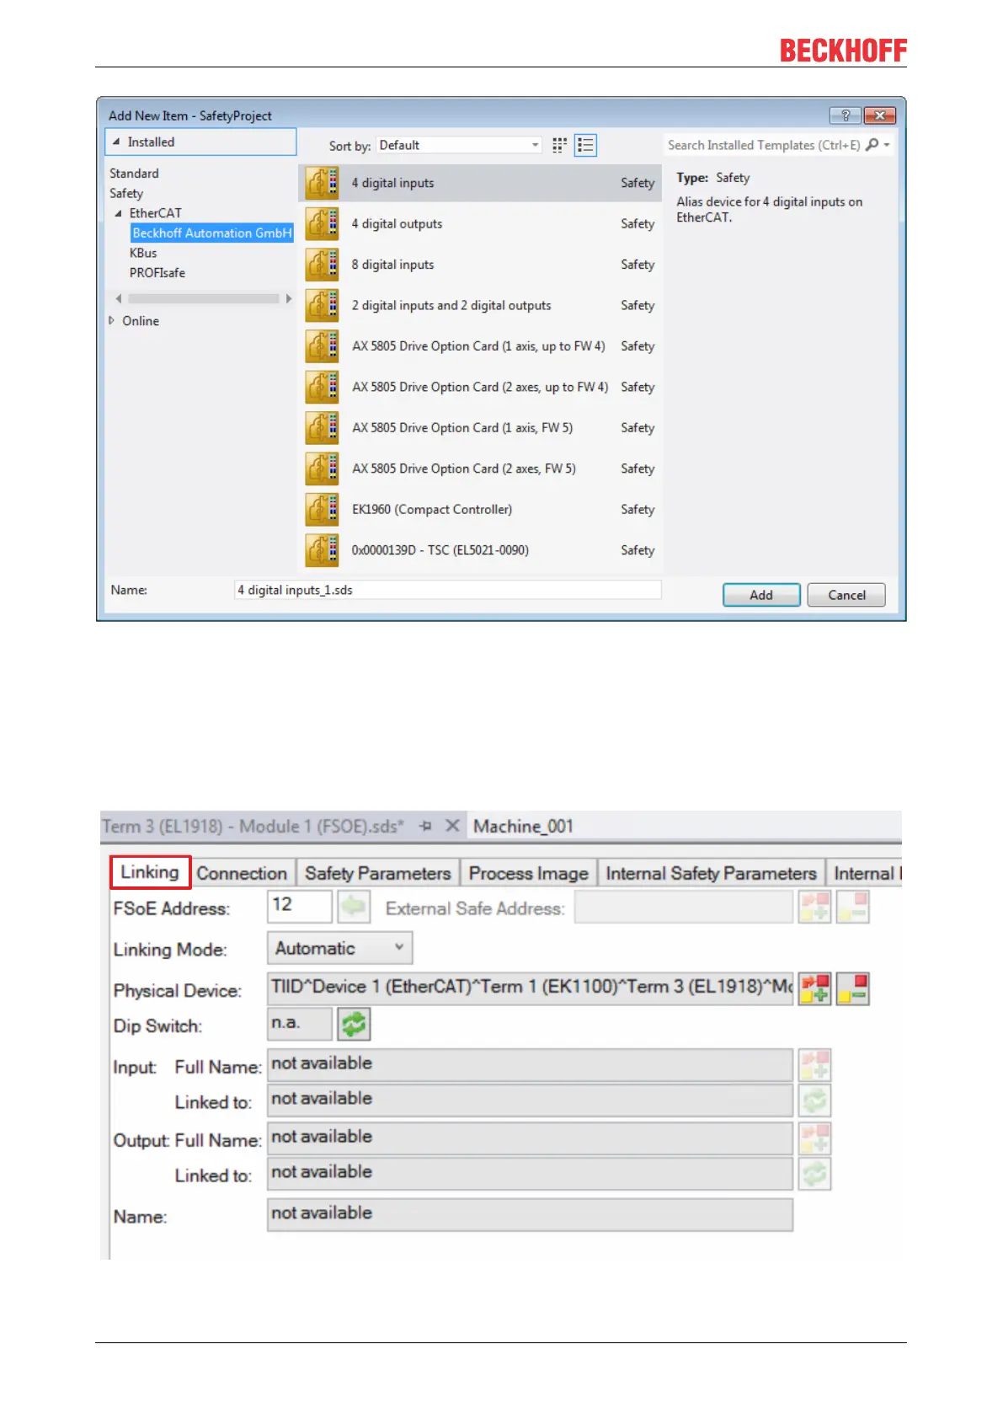Click the AX5805 2 axes up to FW4 icon

322,387
